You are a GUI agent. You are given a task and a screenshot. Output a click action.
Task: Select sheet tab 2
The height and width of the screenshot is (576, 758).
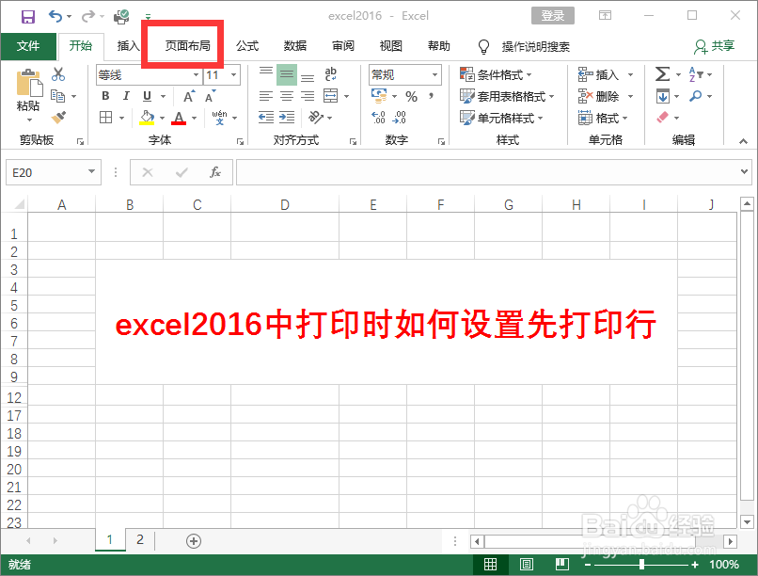coord(140,539)
